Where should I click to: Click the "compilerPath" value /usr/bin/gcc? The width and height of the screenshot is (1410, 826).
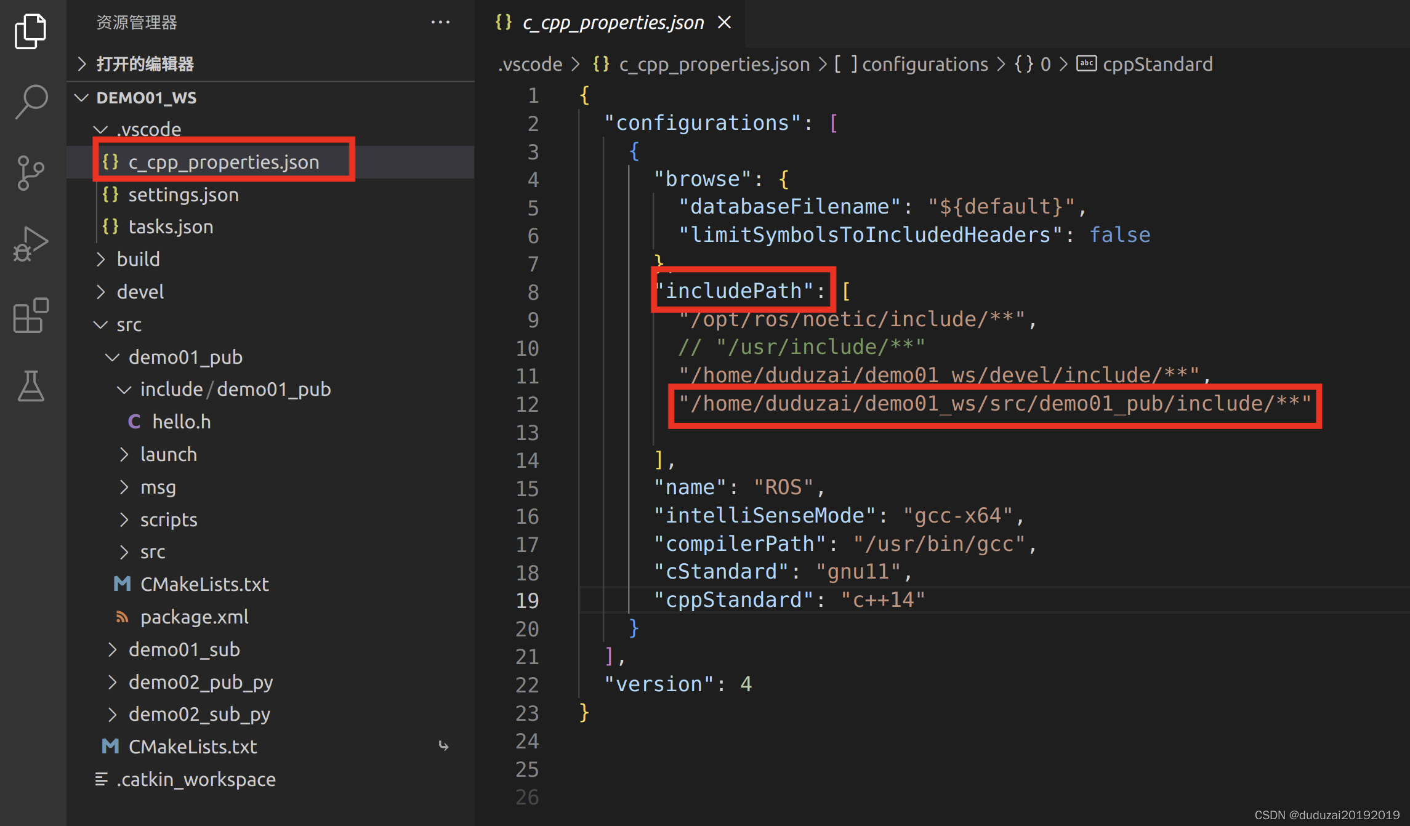click(939, 543)
